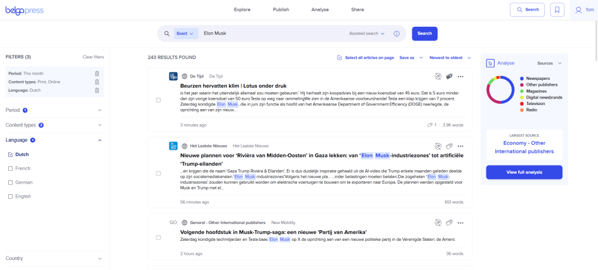598x270 pixels.
Task: Click De Tijd source logo
Action: pos(173,76)
